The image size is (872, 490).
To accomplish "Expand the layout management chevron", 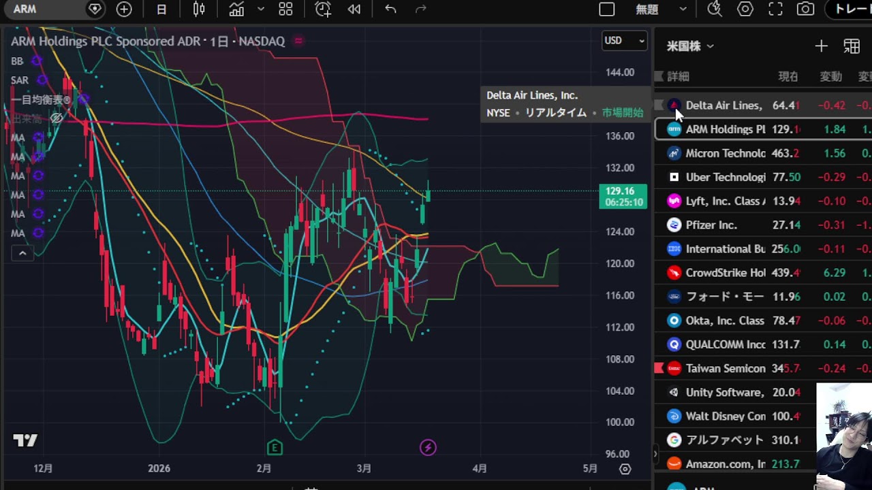I will (683, 10).
